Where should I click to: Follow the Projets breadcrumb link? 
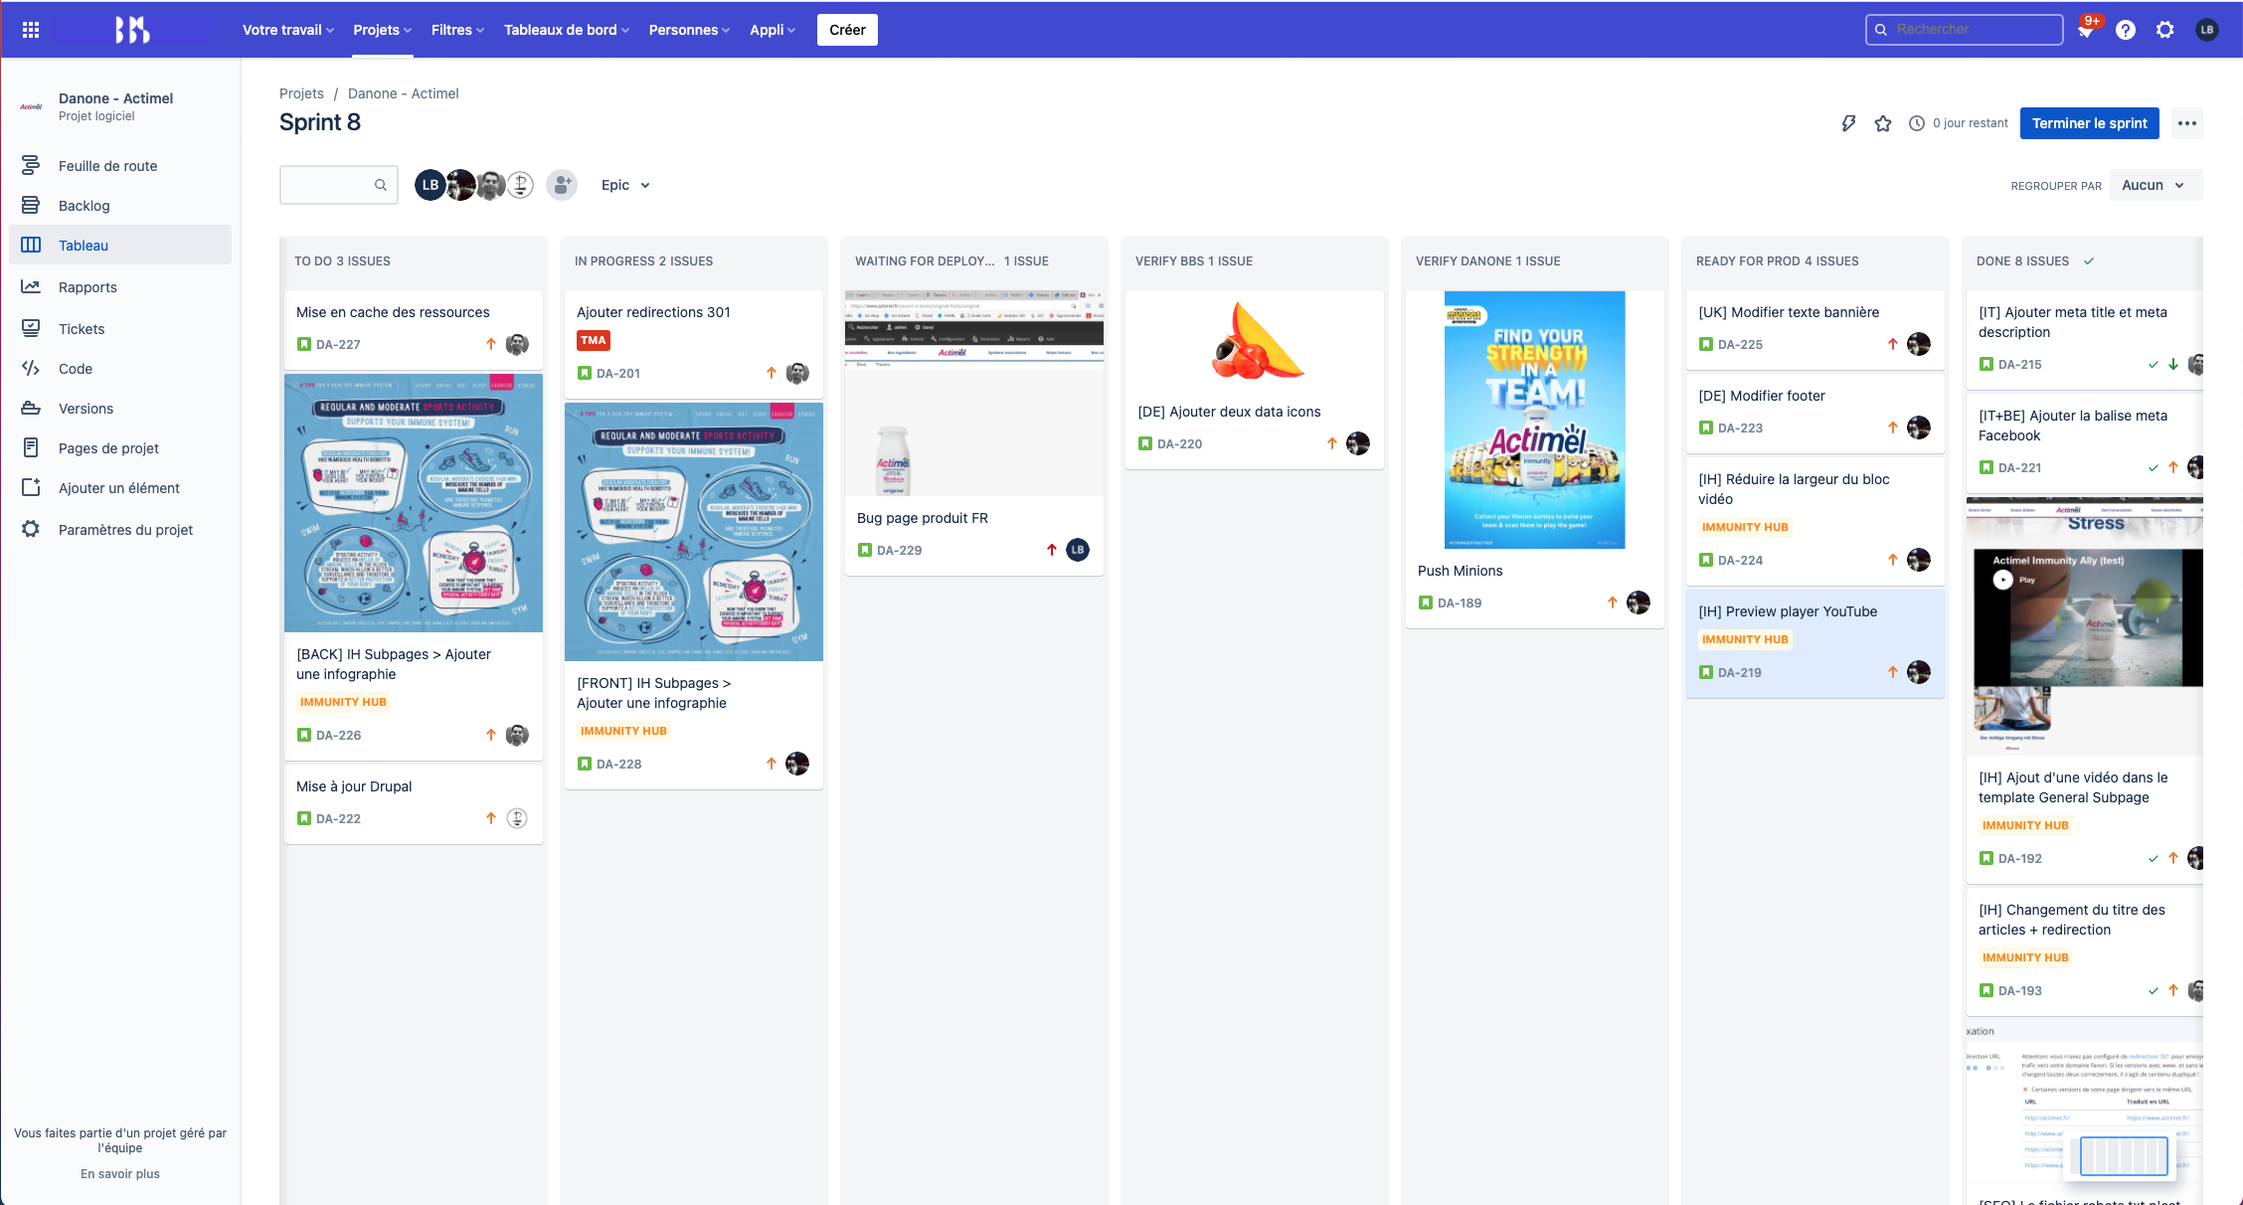tap(301, 93)
